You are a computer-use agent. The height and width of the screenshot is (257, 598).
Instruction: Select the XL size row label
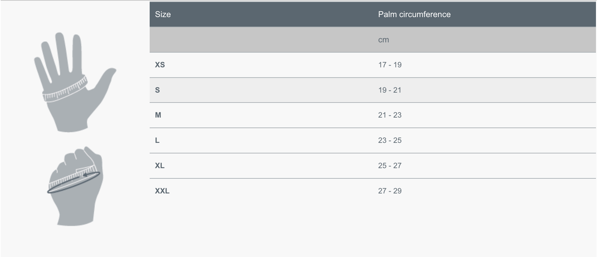pyautogui.click(x=160, y=166)
